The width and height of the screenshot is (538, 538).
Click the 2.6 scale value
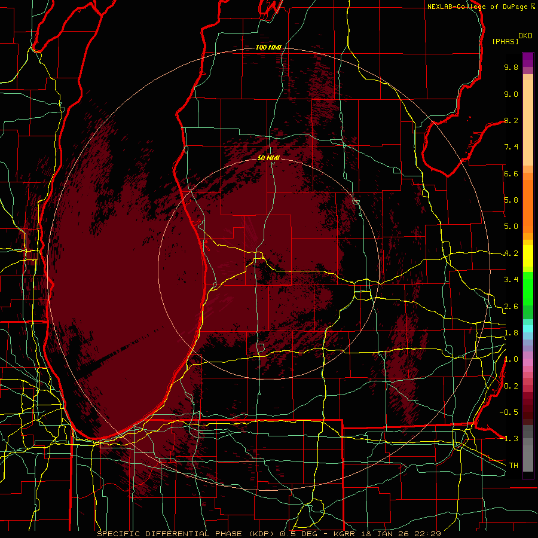[x=511, y=307]
